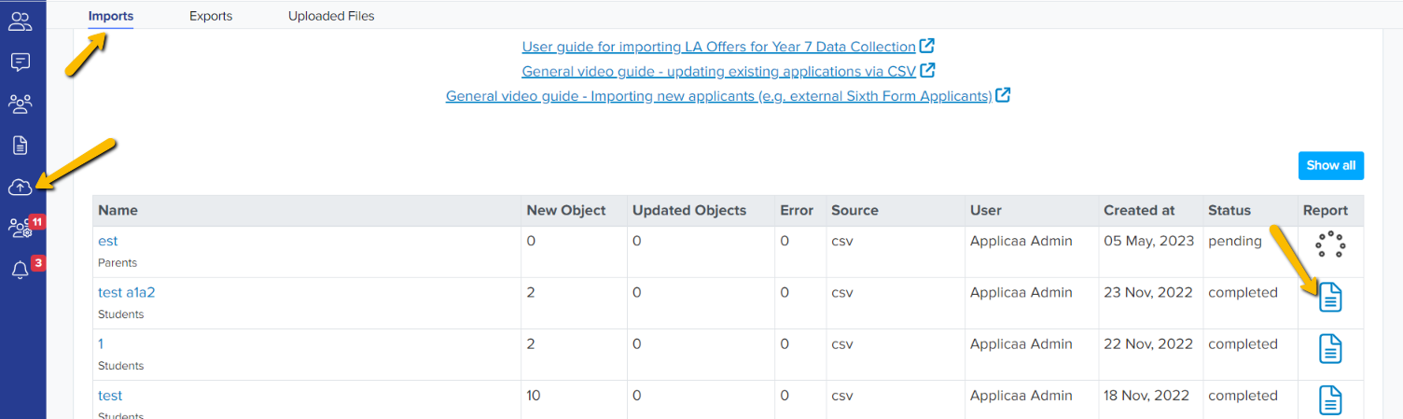This screenshot has width=1403, height=419.
Task: Open report for test a1a2 import
Action: pos(1330,298)
